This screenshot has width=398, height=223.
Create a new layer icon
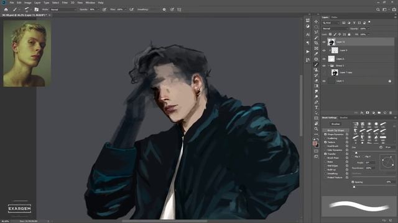coord(385,113)
